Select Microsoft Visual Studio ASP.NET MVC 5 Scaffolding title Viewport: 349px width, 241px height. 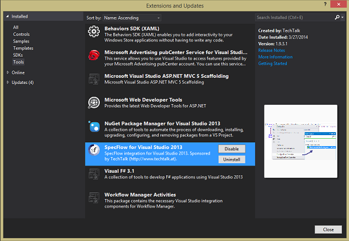tap(166, 76)
